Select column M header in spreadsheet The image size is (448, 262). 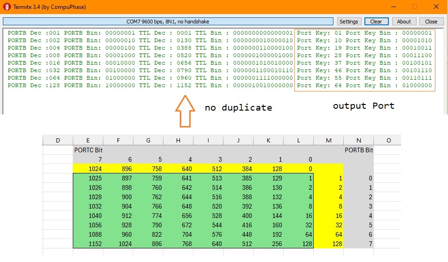click(x=328, y=140)
